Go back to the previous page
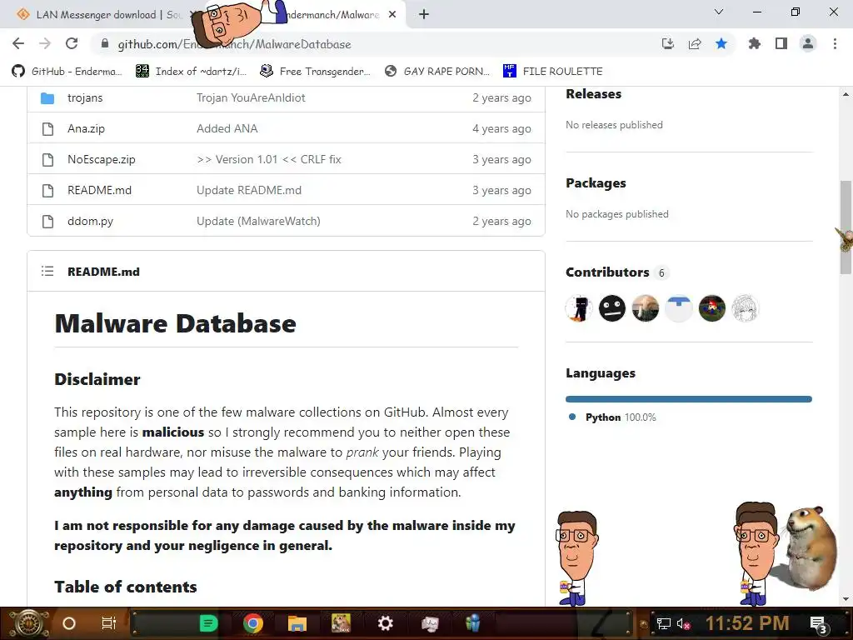Screen dimensions: 853x640 click(x=18, y=43)
